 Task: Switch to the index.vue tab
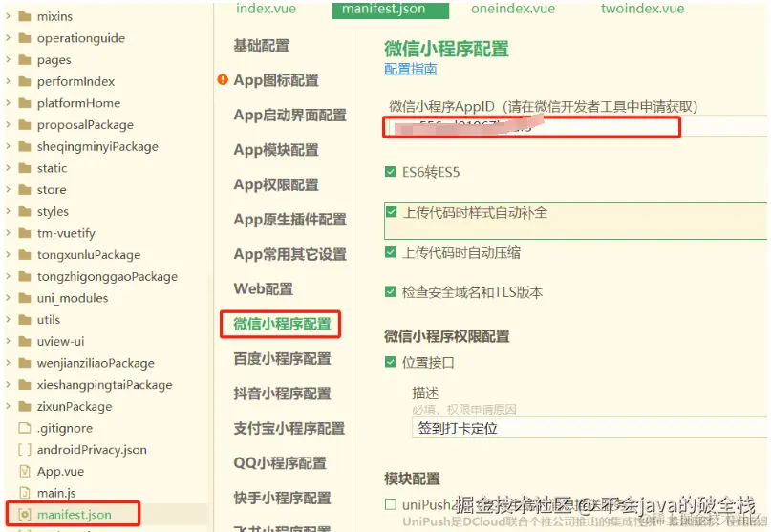click(266, 9)
